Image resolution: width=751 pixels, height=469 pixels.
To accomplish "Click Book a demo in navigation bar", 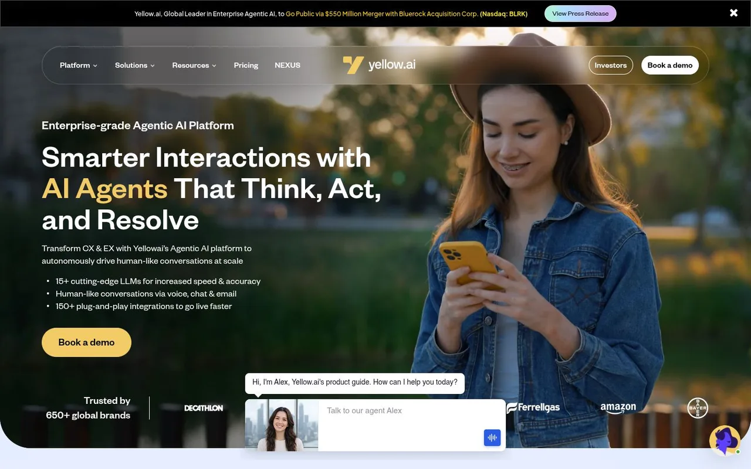I will tap(670, 65).
